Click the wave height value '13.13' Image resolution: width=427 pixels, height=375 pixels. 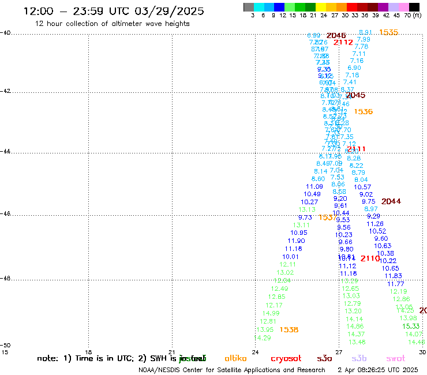307,209
